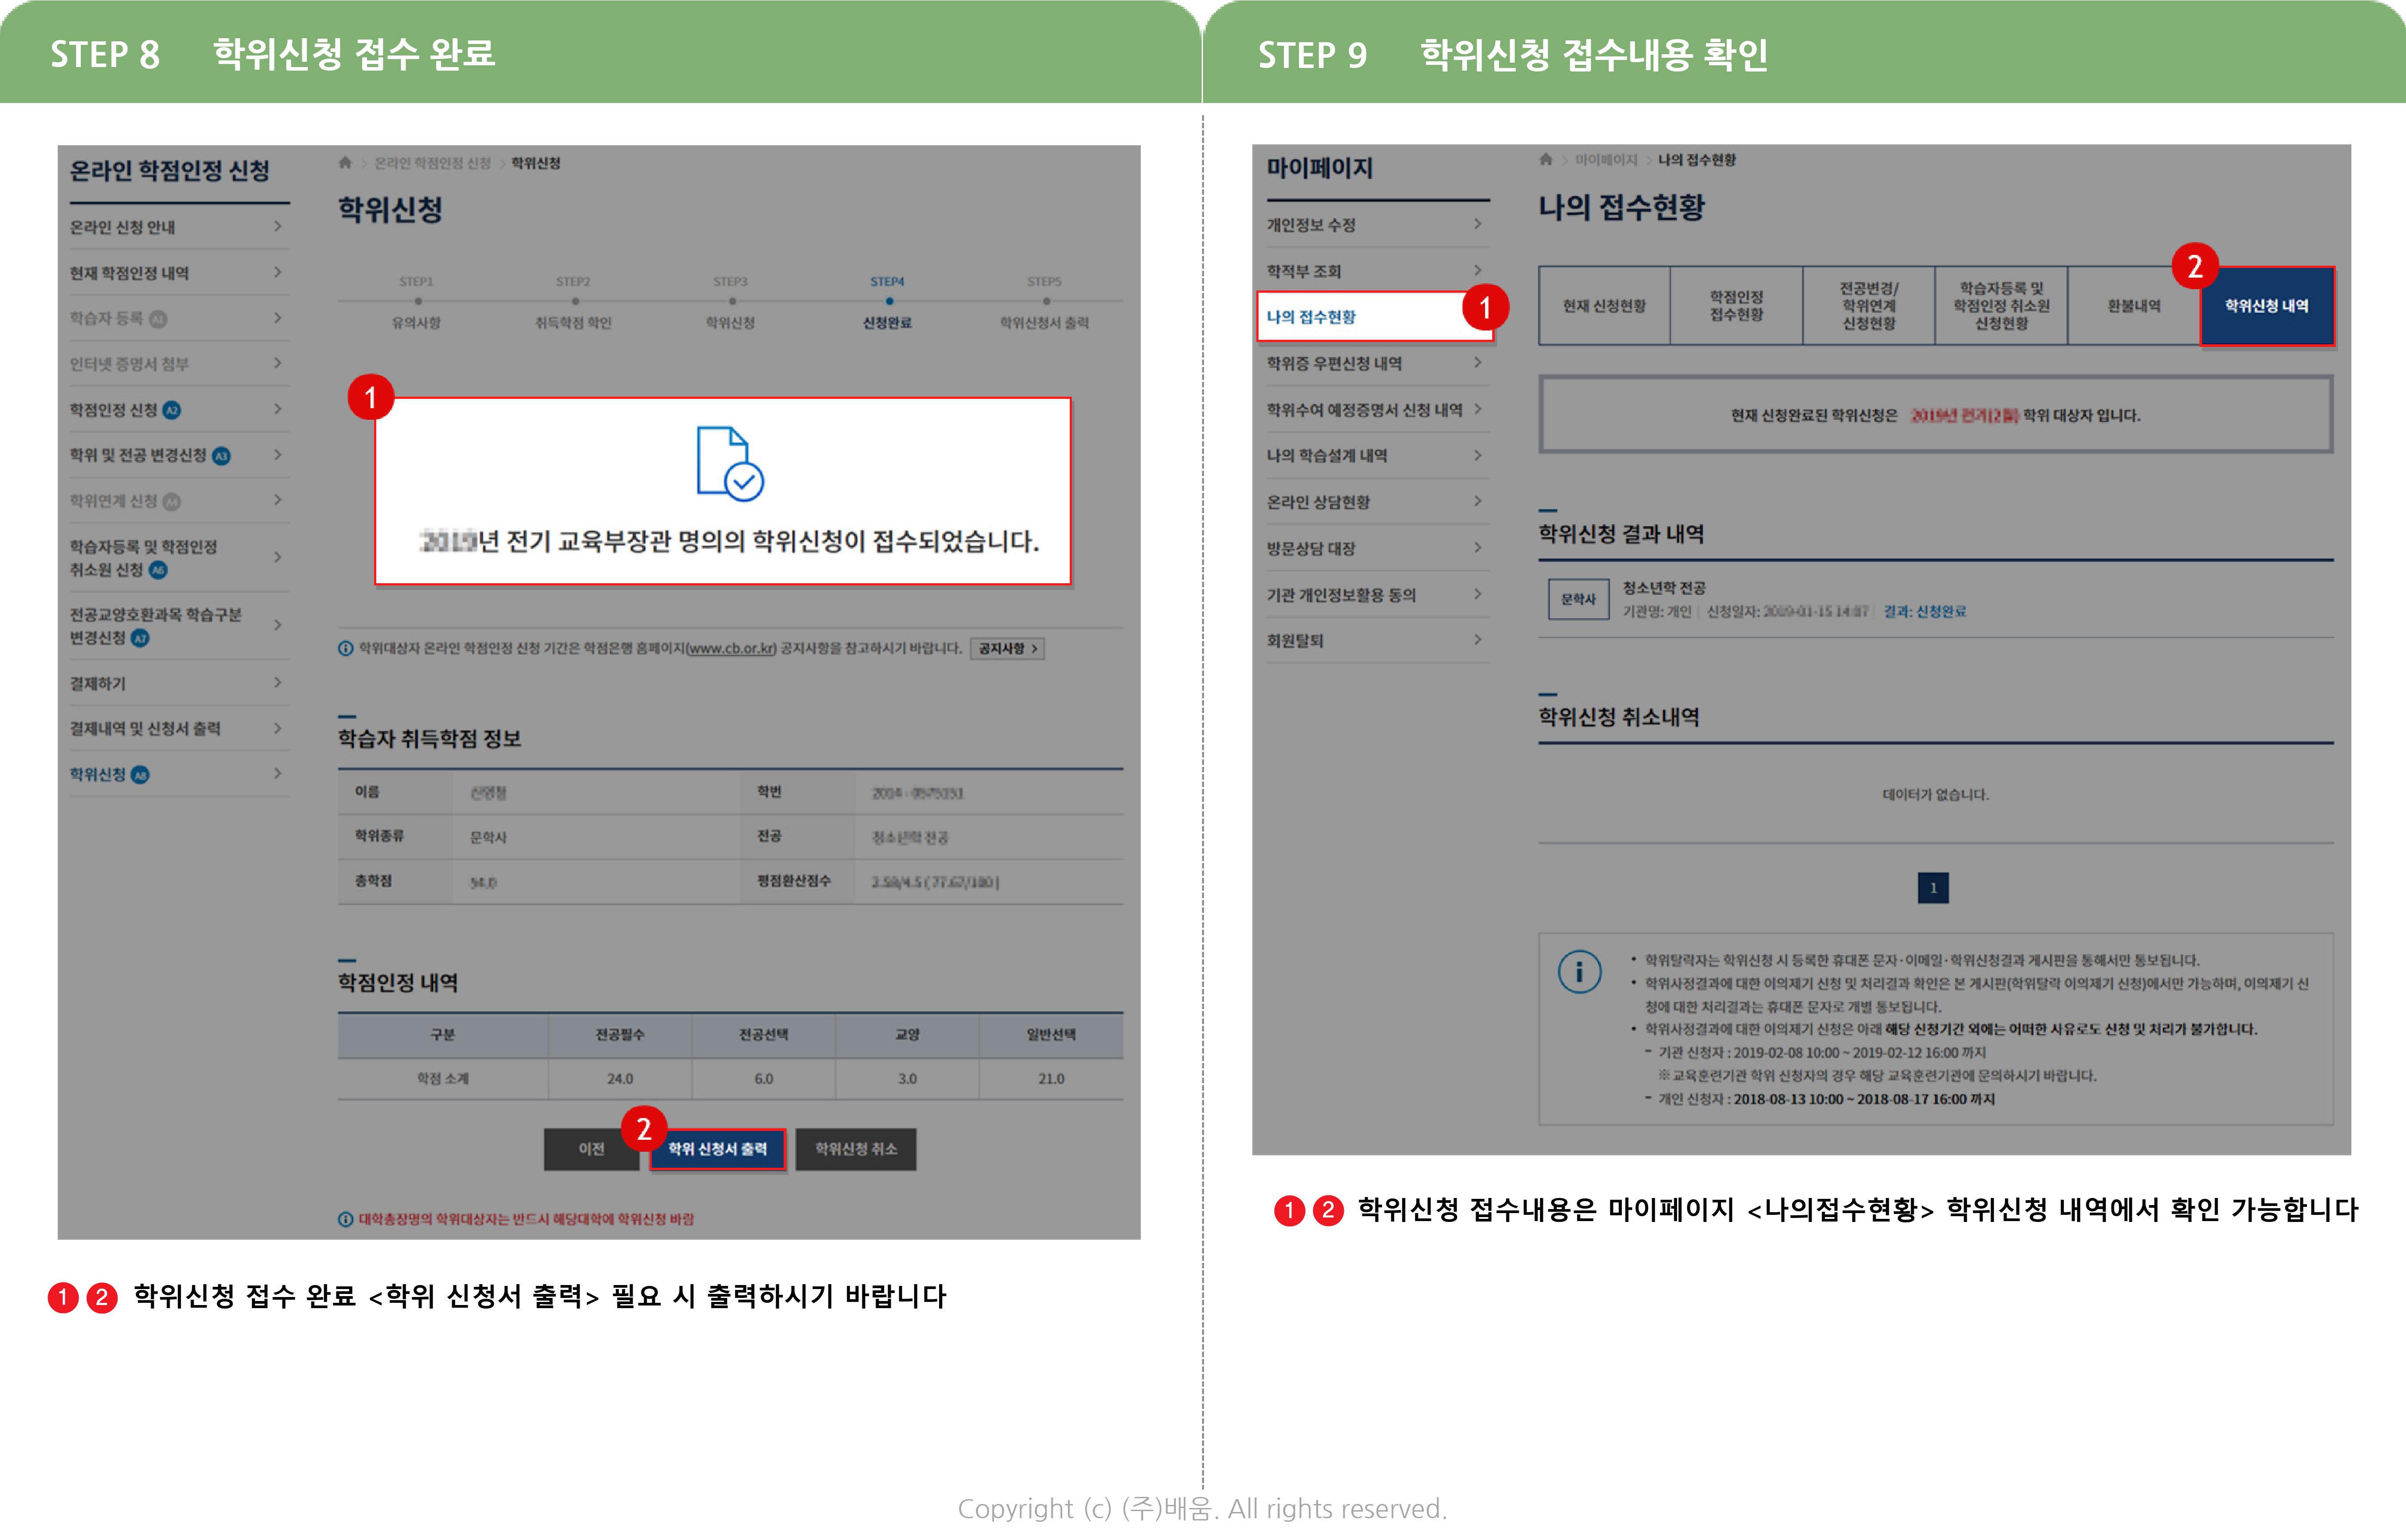Click the A3 badge next to 학위 및 전공 변경신청

(x=221, y=456)
